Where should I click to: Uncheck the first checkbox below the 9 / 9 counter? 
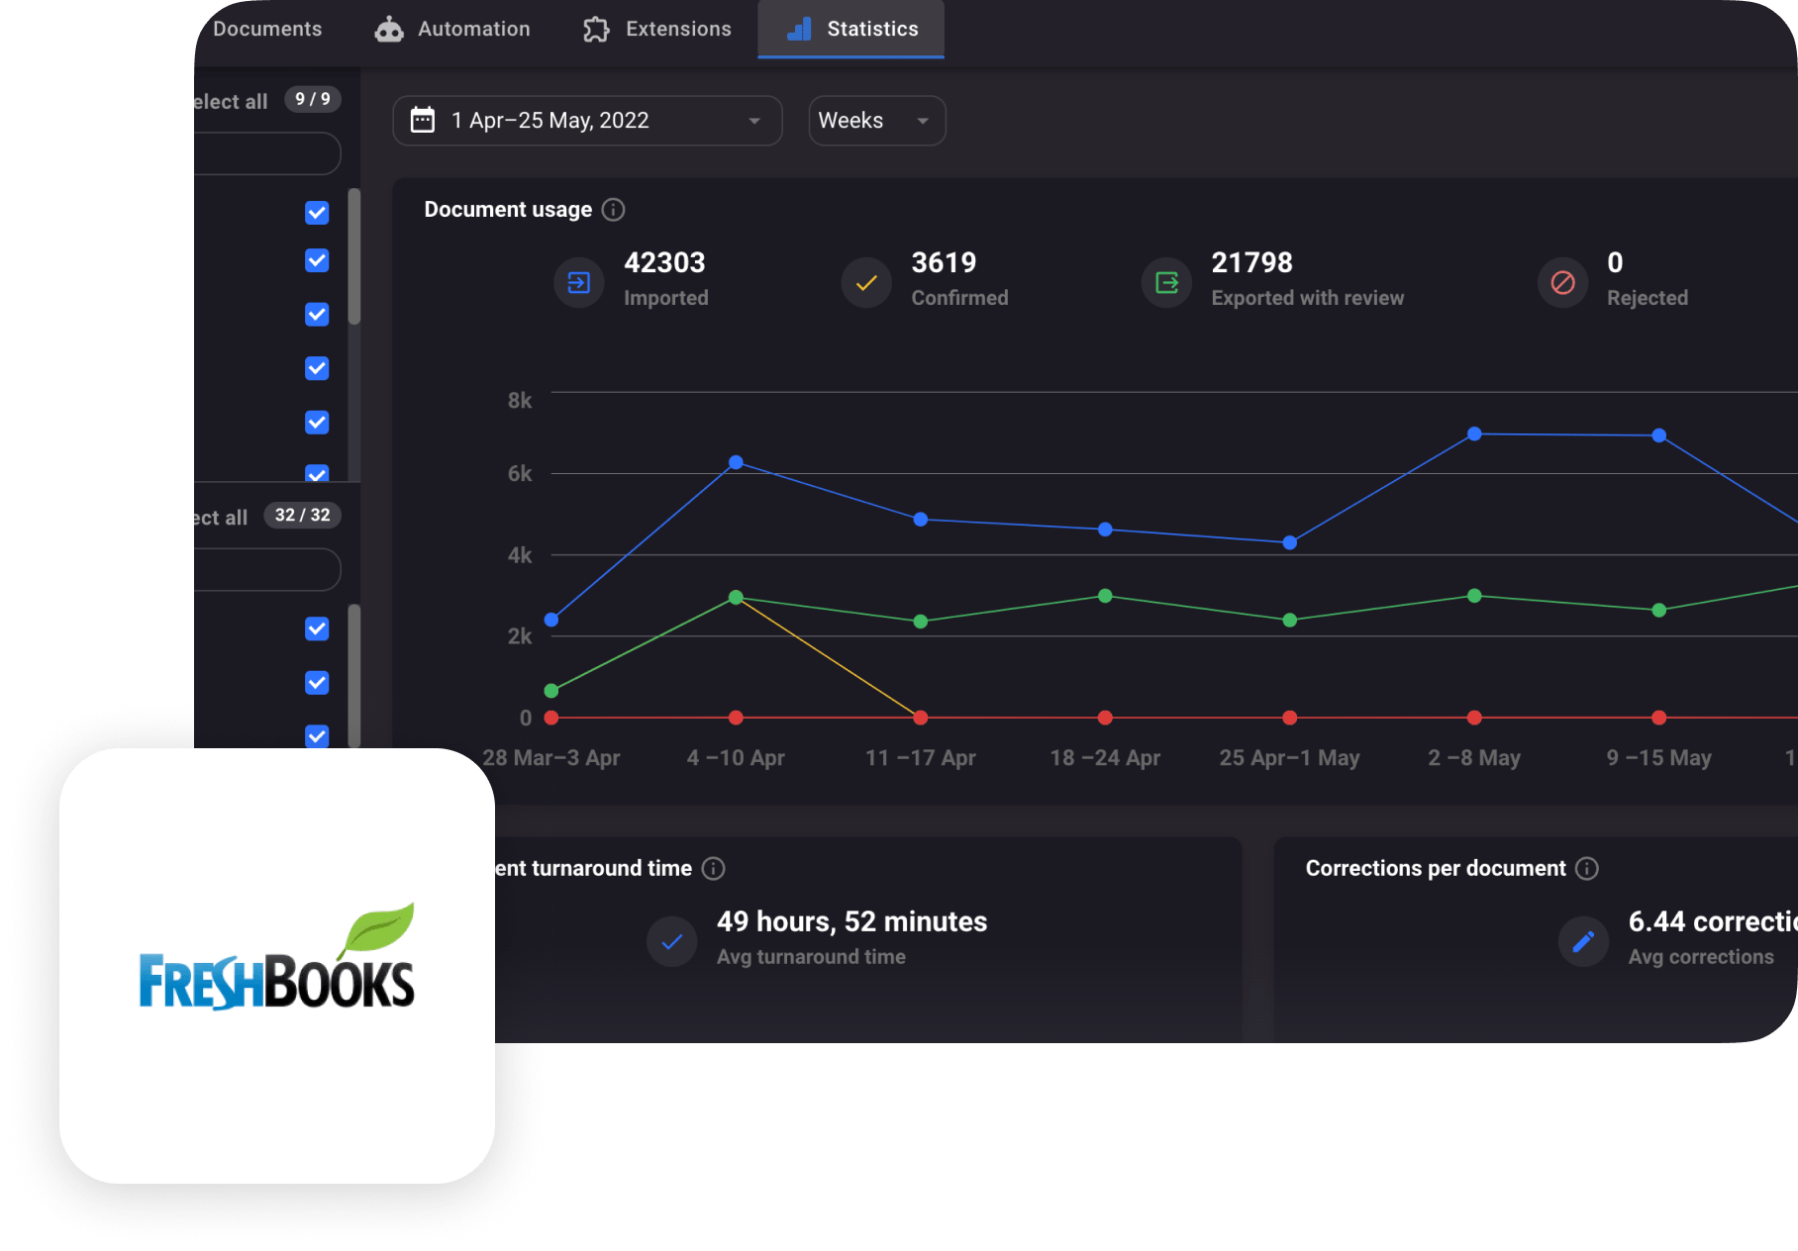click(317, 213)
